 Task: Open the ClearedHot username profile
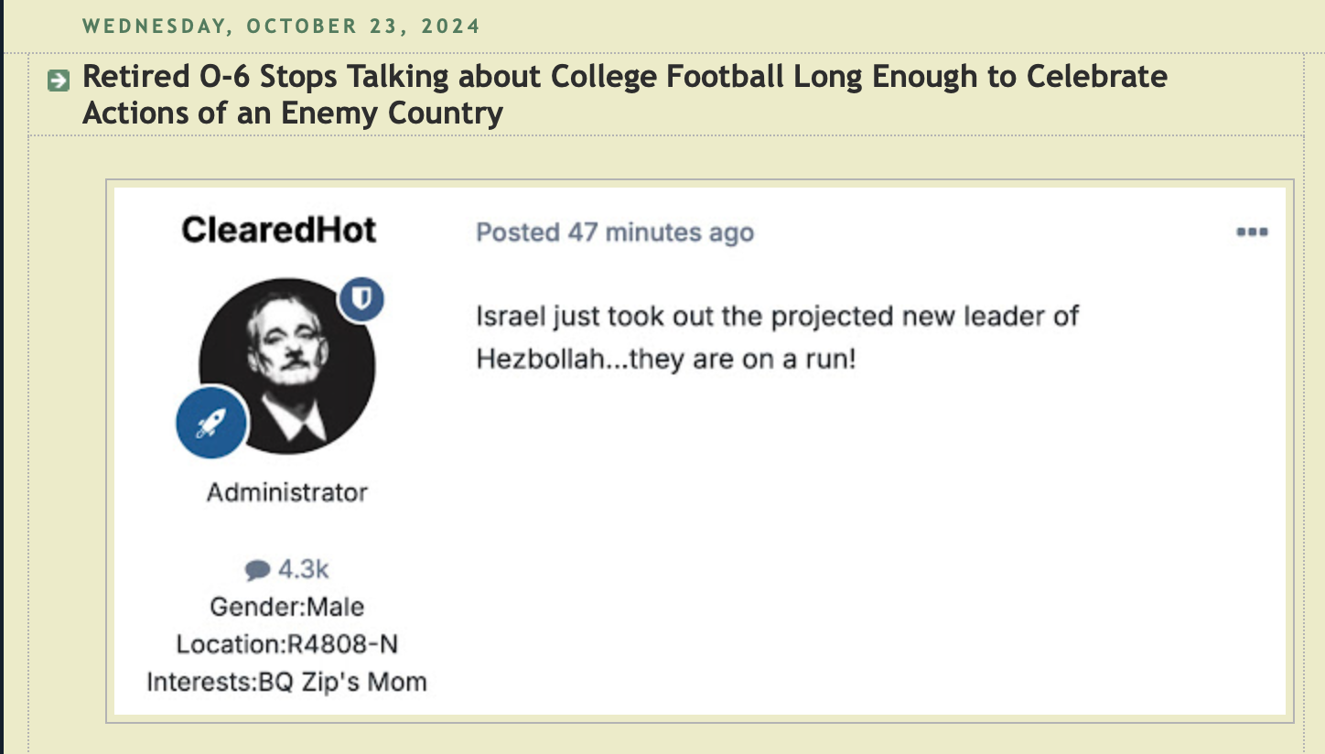(x=278, y=230)
